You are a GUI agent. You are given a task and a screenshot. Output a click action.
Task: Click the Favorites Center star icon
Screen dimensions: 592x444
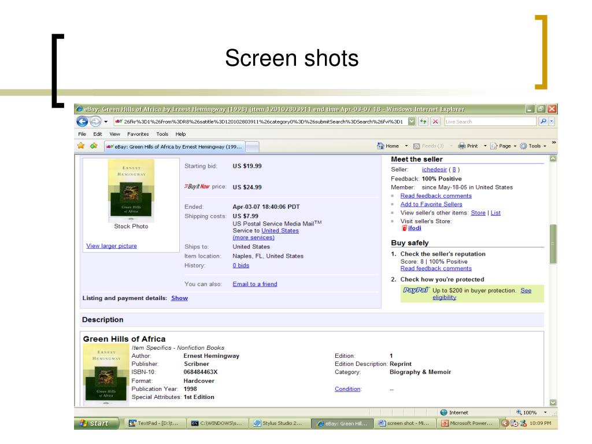[x=81, y=146]
